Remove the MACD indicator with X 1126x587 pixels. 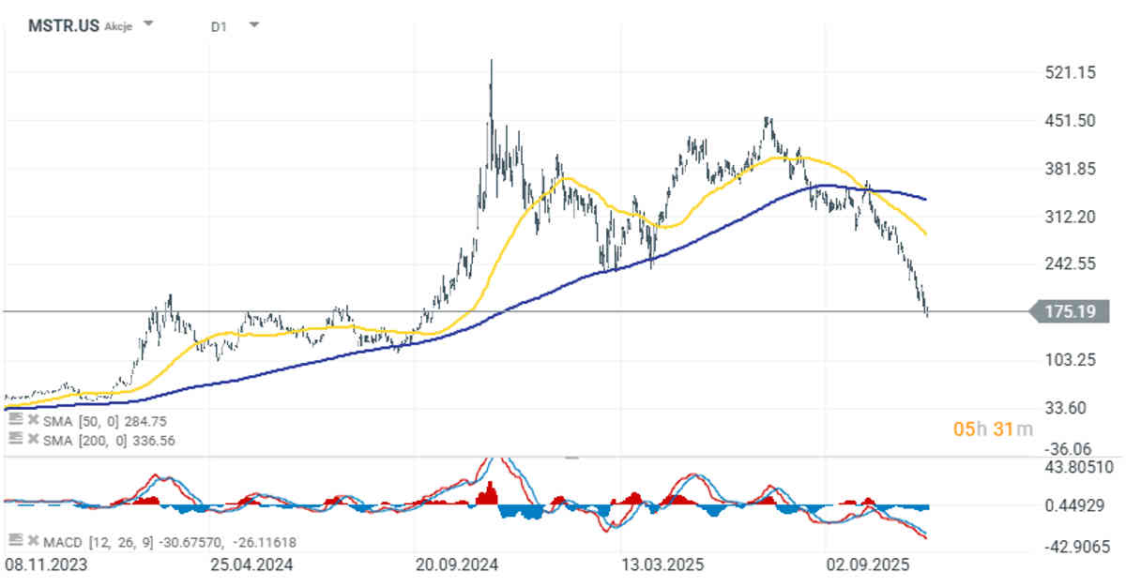coord(31,541)
